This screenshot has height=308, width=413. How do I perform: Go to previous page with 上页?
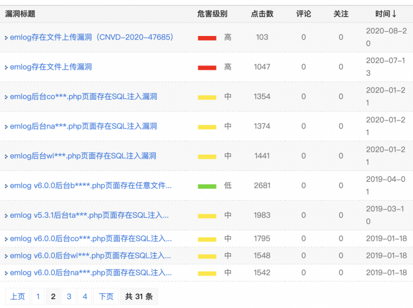click(x=18, y=296)
